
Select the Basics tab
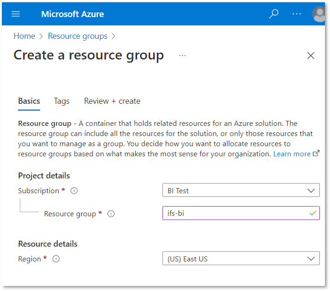(29, 101)
